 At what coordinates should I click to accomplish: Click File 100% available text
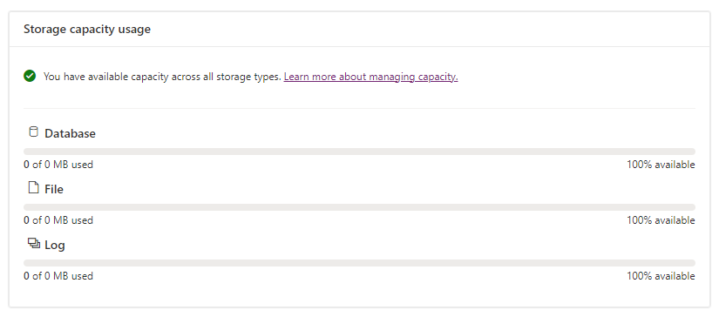[661, 220]
